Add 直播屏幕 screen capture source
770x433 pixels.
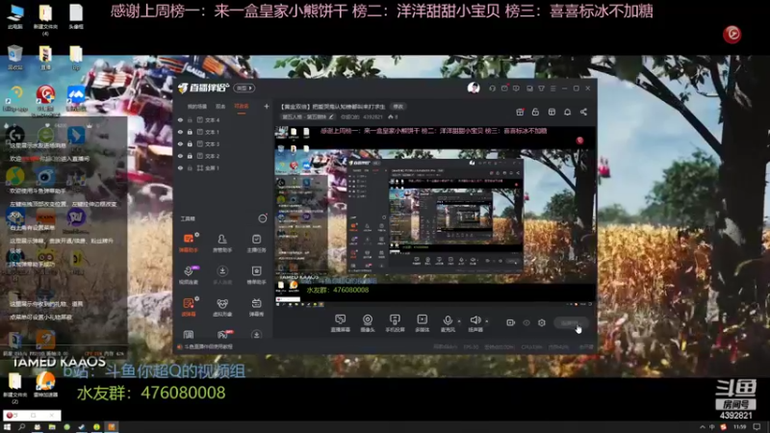click(x=341, y=323)
